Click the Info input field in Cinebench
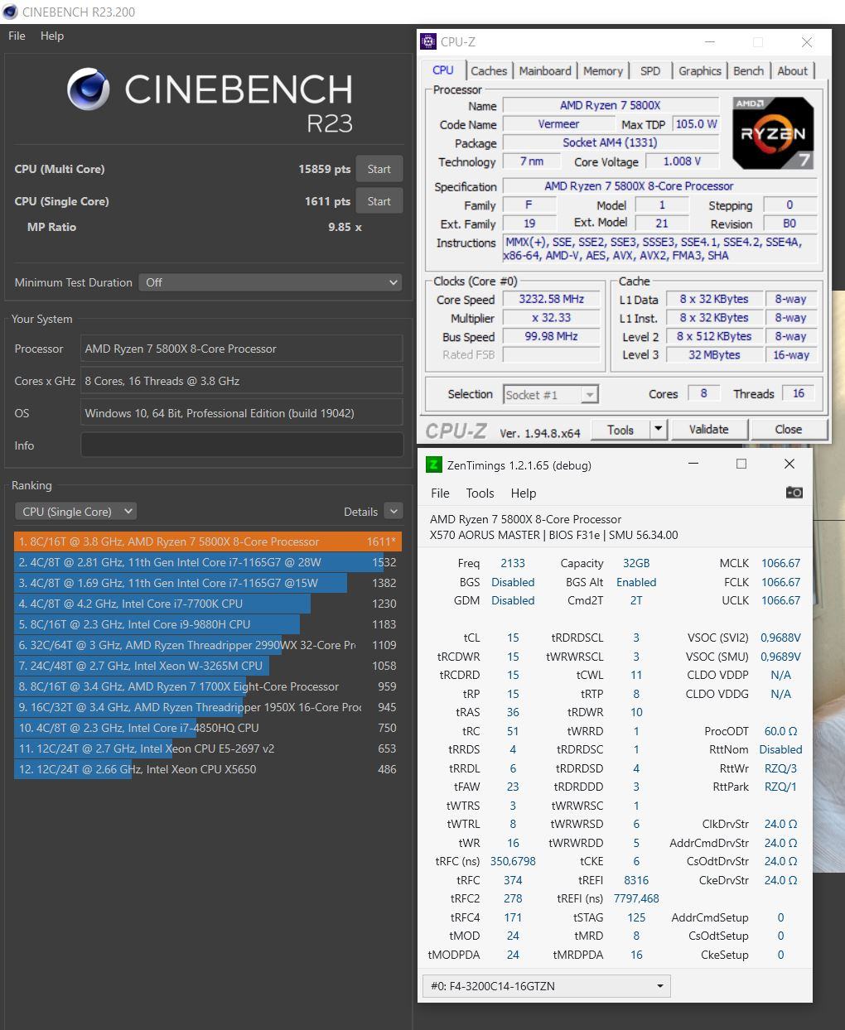 (242, 445)
